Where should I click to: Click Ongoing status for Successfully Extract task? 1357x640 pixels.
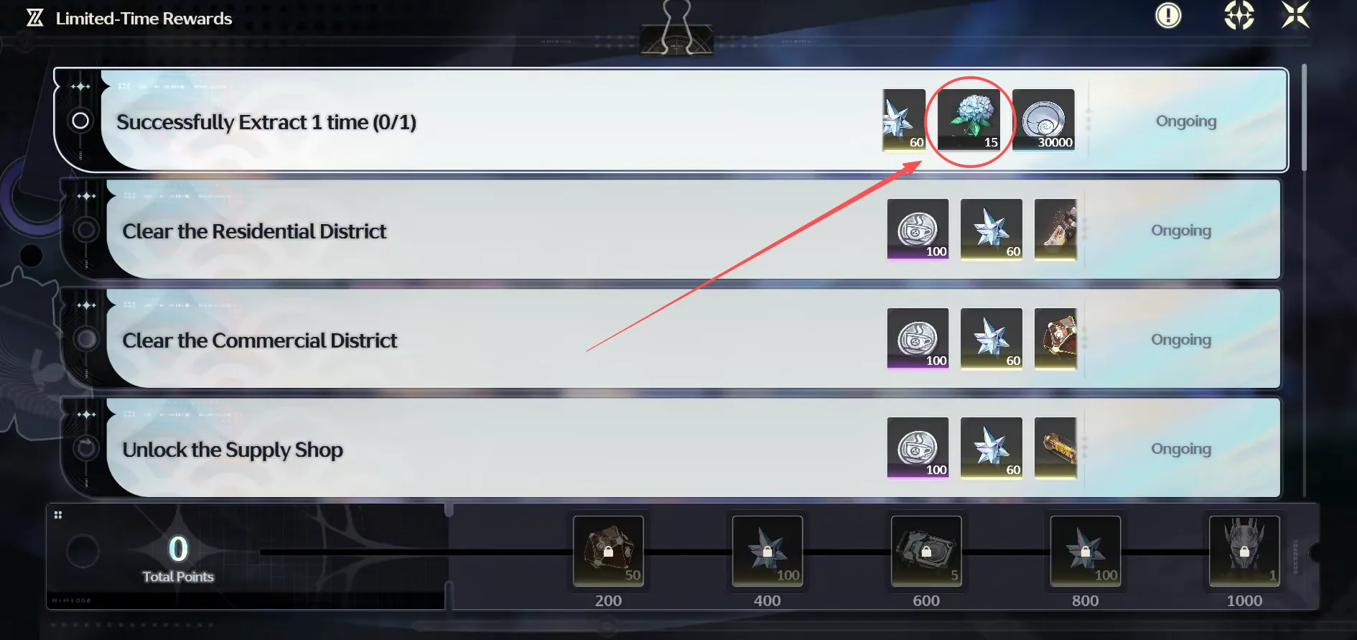(x=1186, y=121)
